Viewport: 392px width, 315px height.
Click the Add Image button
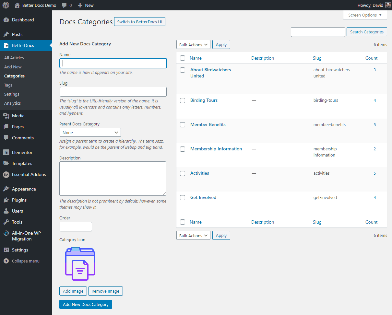(x=73, y=291)
